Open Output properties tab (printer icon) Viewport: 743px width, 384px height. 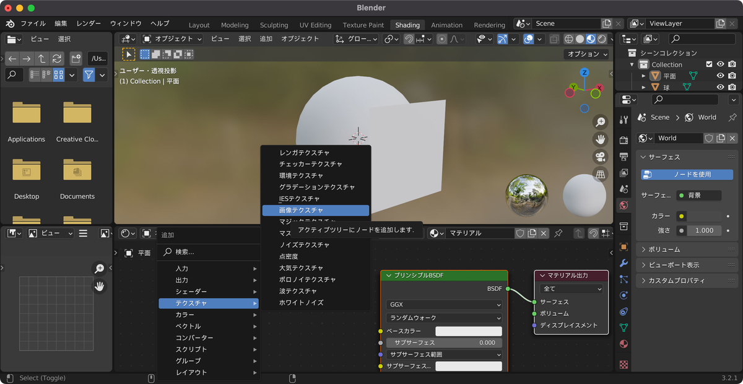[624, 157]
